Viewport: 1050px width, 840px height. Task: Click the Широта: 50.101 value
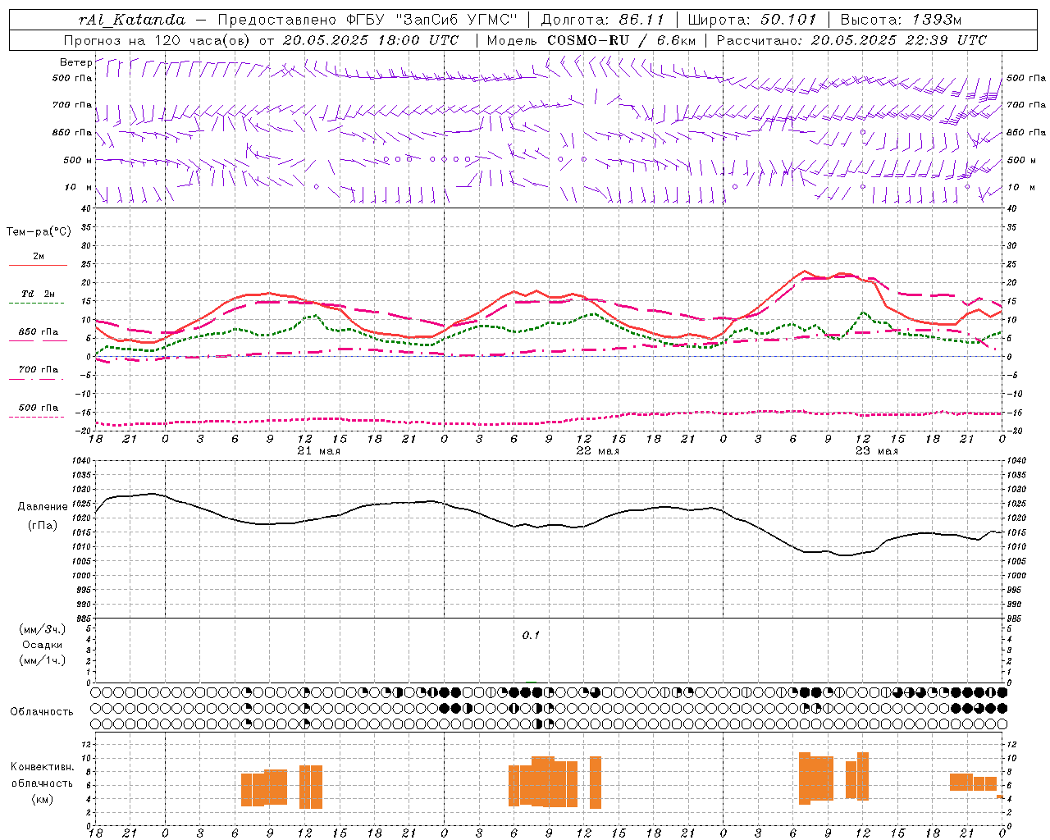click(x=752, y=20)
